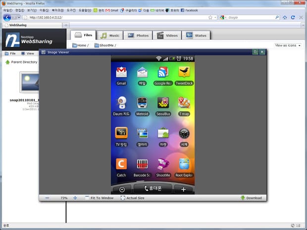The height and width of the screenshot is (230, 307).
Task: Open the Google Reader app icon
Action: [x=163, y=73]
